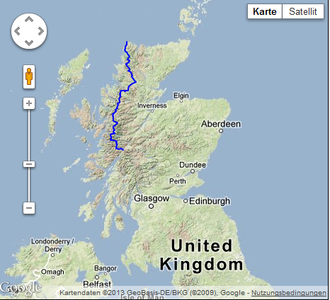Pan the map right with arrow
The width and height of the screenshot is (330, 300).
coord(40,31)
